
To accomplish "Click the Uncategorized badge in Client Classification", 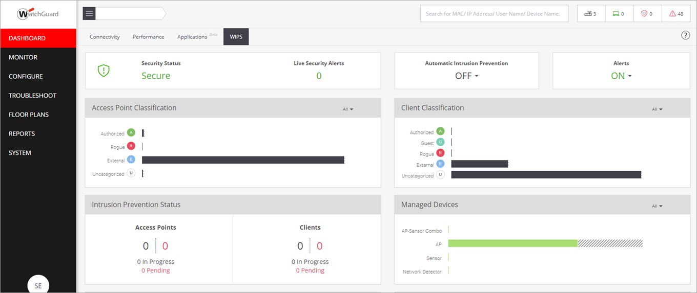I will [x=440, y=175].
